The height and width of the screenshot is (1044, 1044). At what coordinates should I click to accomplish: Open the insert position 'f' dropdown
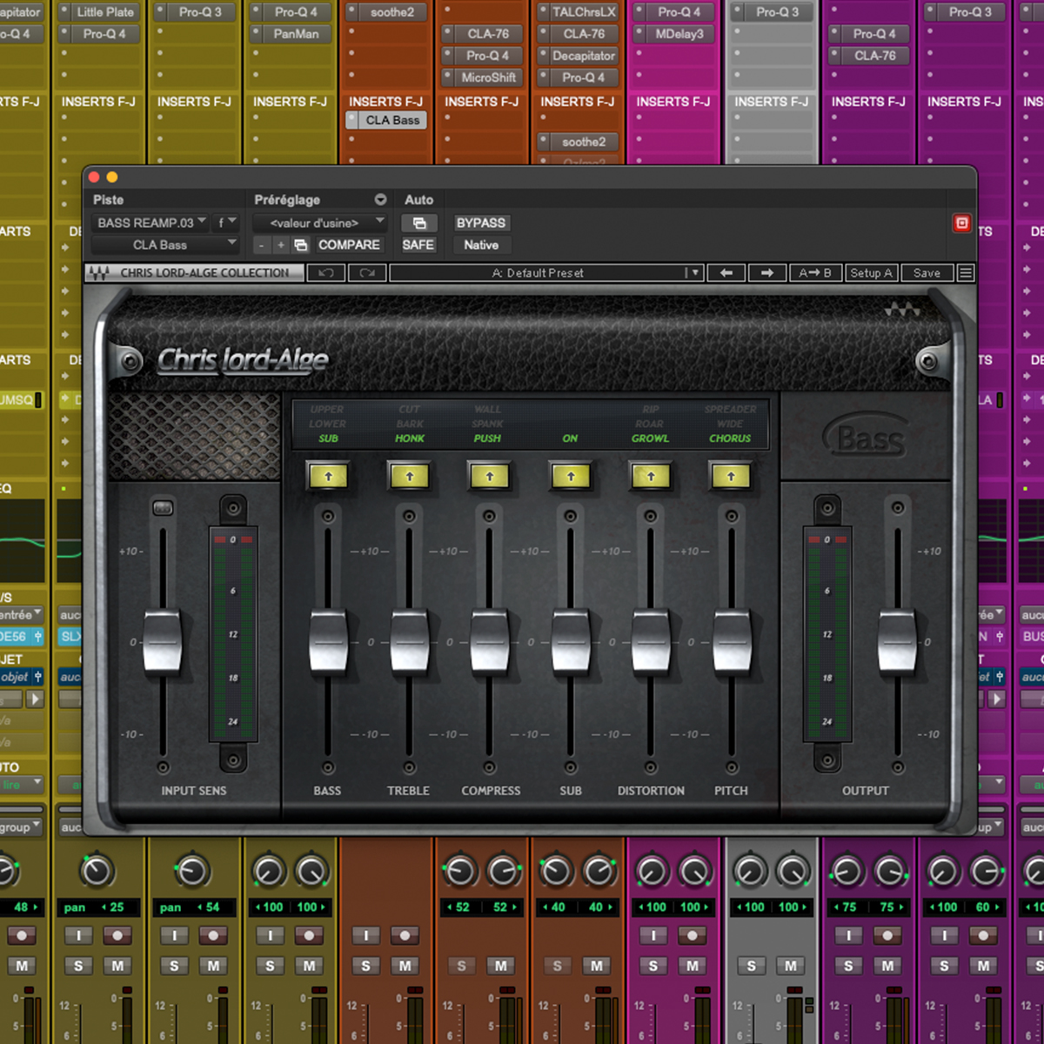click(x=226, y=224)
